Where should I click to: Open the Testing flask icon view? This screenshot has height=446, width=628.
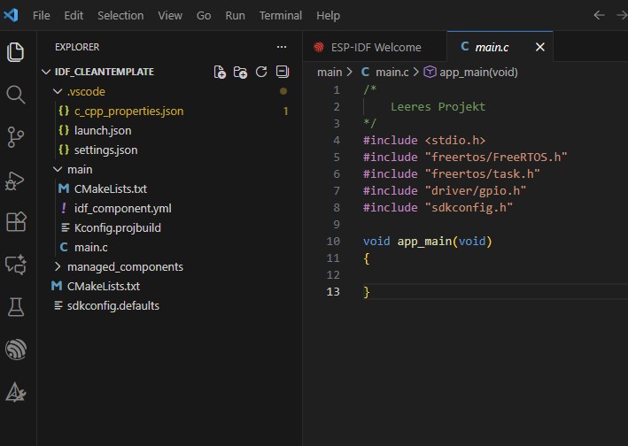point(16,307)
